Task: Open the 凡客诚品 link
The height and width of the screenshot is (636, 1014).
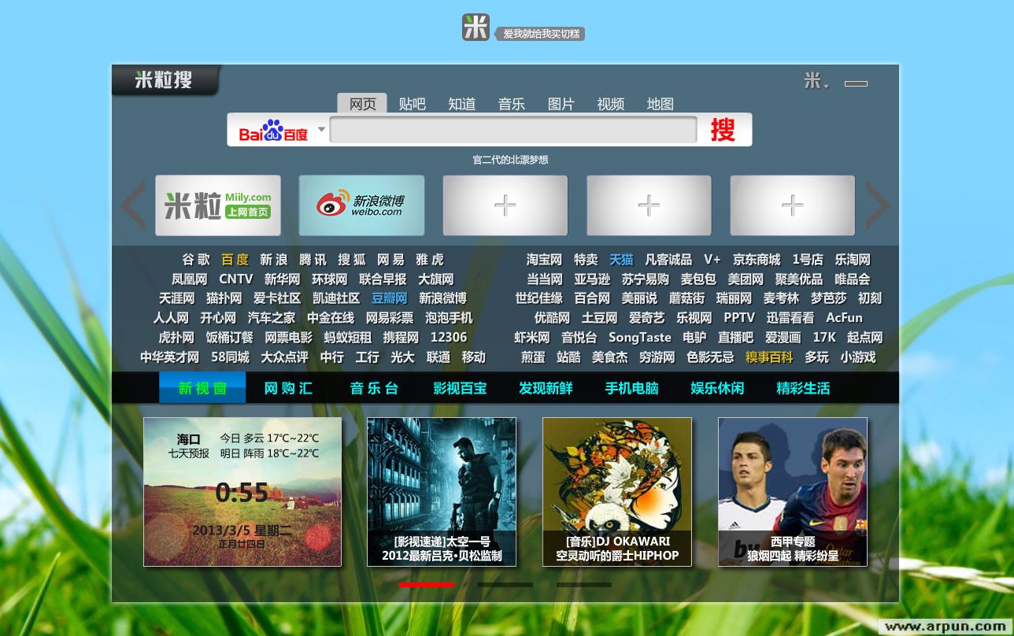Action: (x=668, y=260)
